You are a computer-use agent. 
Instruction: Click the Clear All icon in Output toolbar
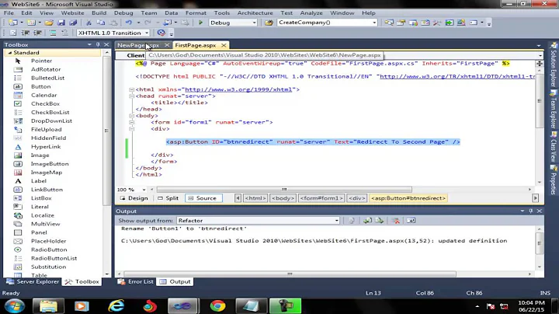coord(395,221)
